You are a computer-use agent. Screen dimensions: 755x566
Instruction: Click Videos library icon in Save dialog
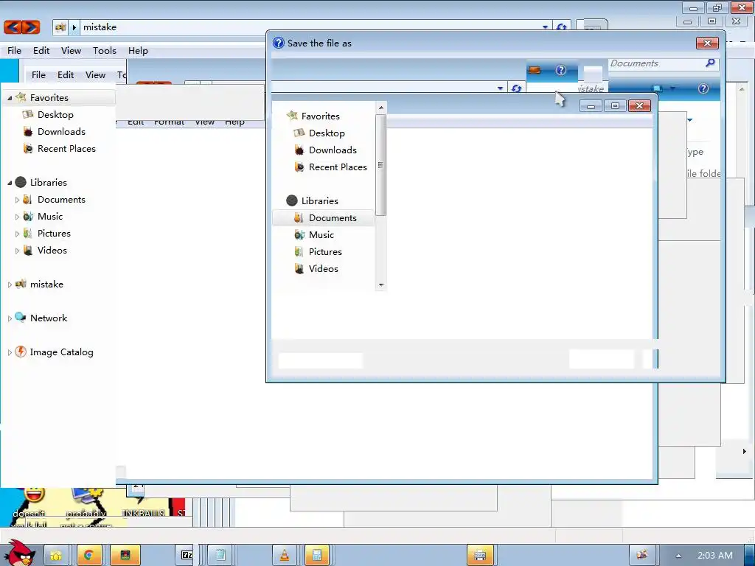pyautogui.click(x=299, y=268)
